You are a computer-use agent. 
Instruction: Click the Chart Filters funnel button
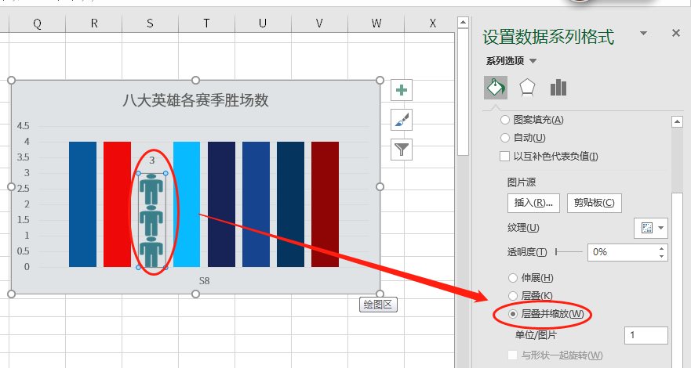click(402, 149)
